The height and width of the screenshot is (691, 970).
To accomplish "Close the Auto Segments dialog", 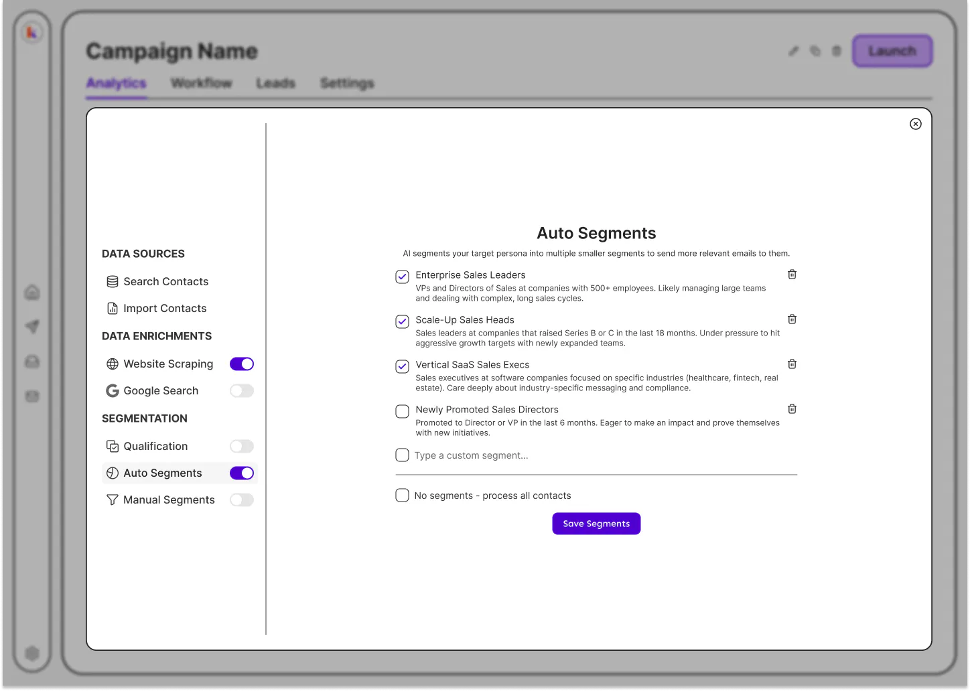I will [x=916, y=124].
